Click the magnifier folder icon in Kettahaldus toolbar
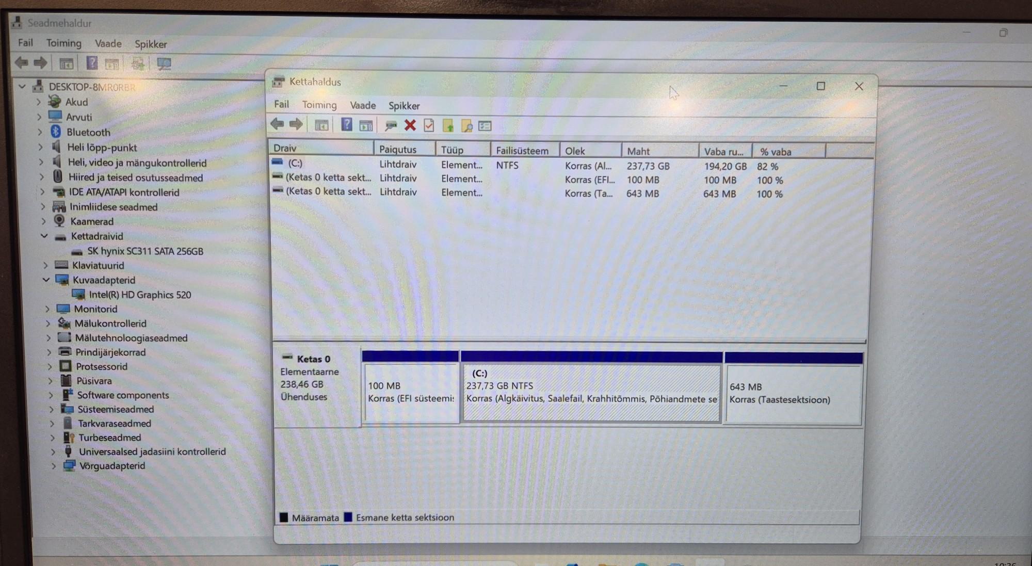This screenshot has height=566, width=1032. coord(466,126)
